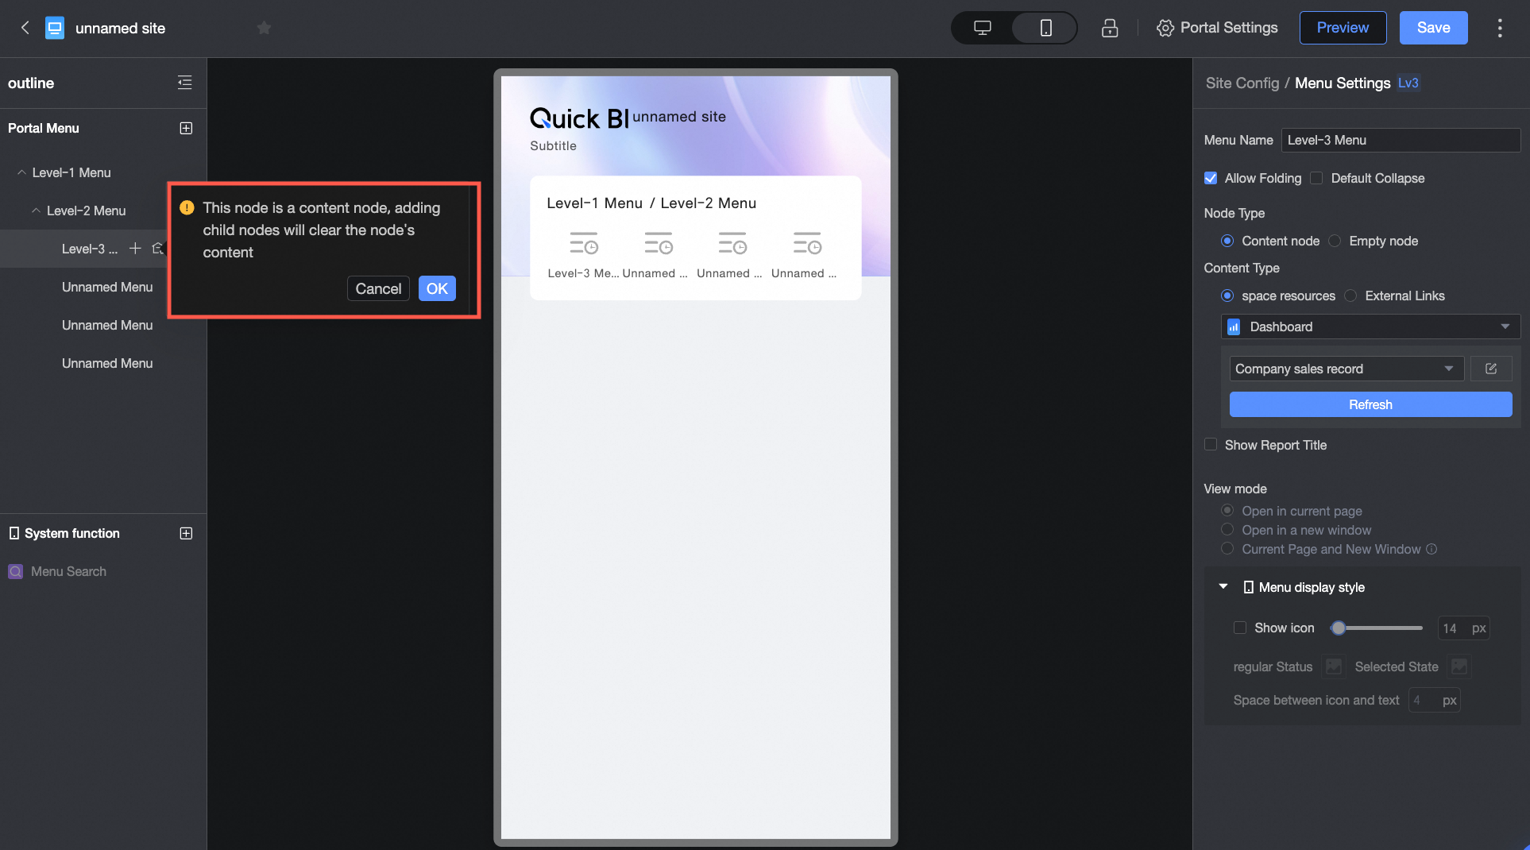Click the OK button in the popup
The image size is (1530, 850).
(437, 288)
